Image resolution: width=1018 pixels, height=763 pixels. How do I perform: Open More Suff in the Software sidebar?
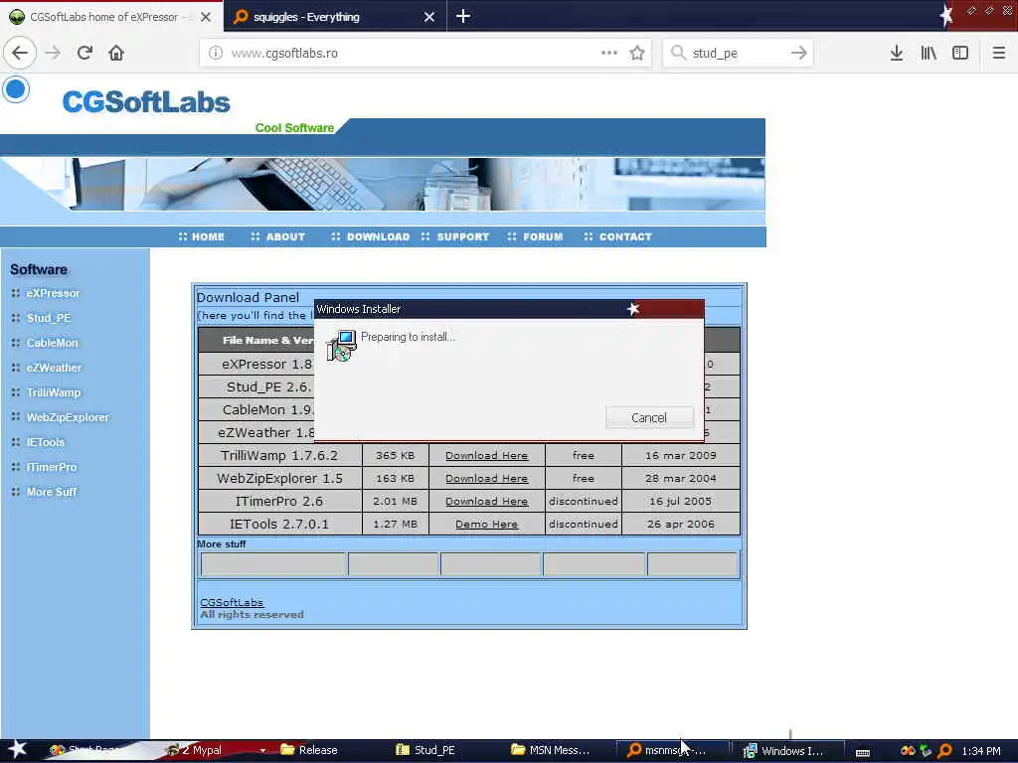click(x=52, y=492)
